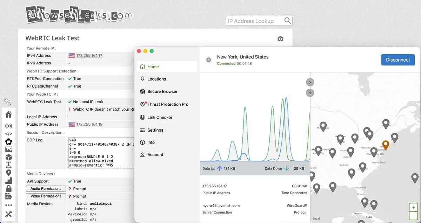The width and height of the screenshot is (421, 223).
Task: Click the Video Permissions button
Action: pos(46,196)
